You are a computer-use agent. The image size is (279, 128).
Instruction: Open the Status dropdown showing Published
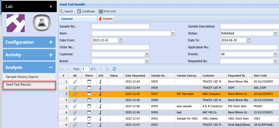click(x=275, y=33)
